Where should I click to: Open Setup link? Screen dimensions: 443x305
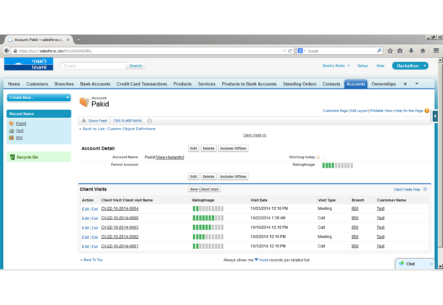(362, 65)
